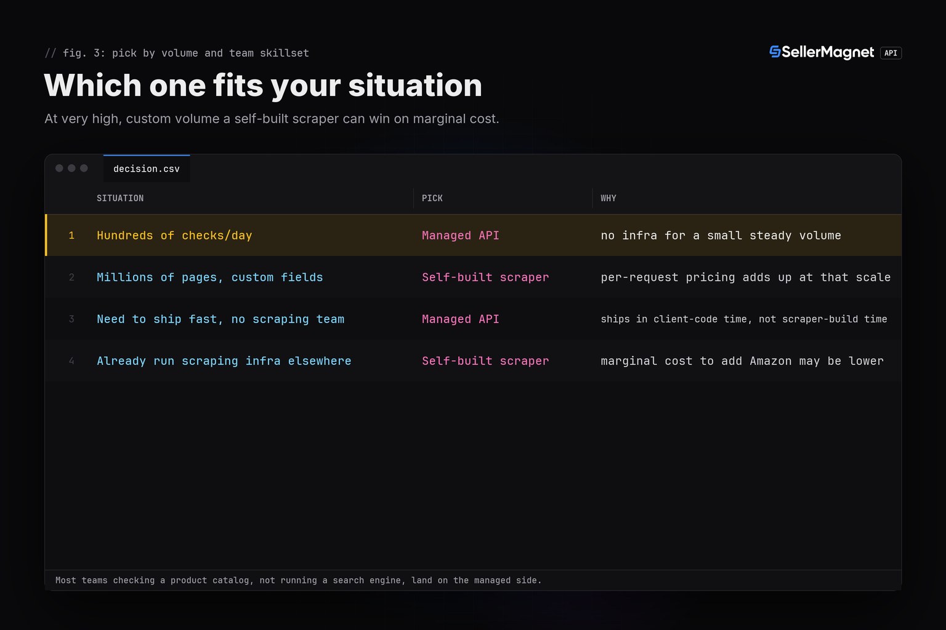Screen dimensions: 946x630
Task: Click Self-built scraper in the Millions of pages row
Action: 485,277
